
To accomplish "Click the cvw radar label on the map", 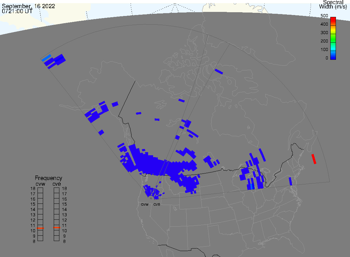I will (x=145, y=204).
